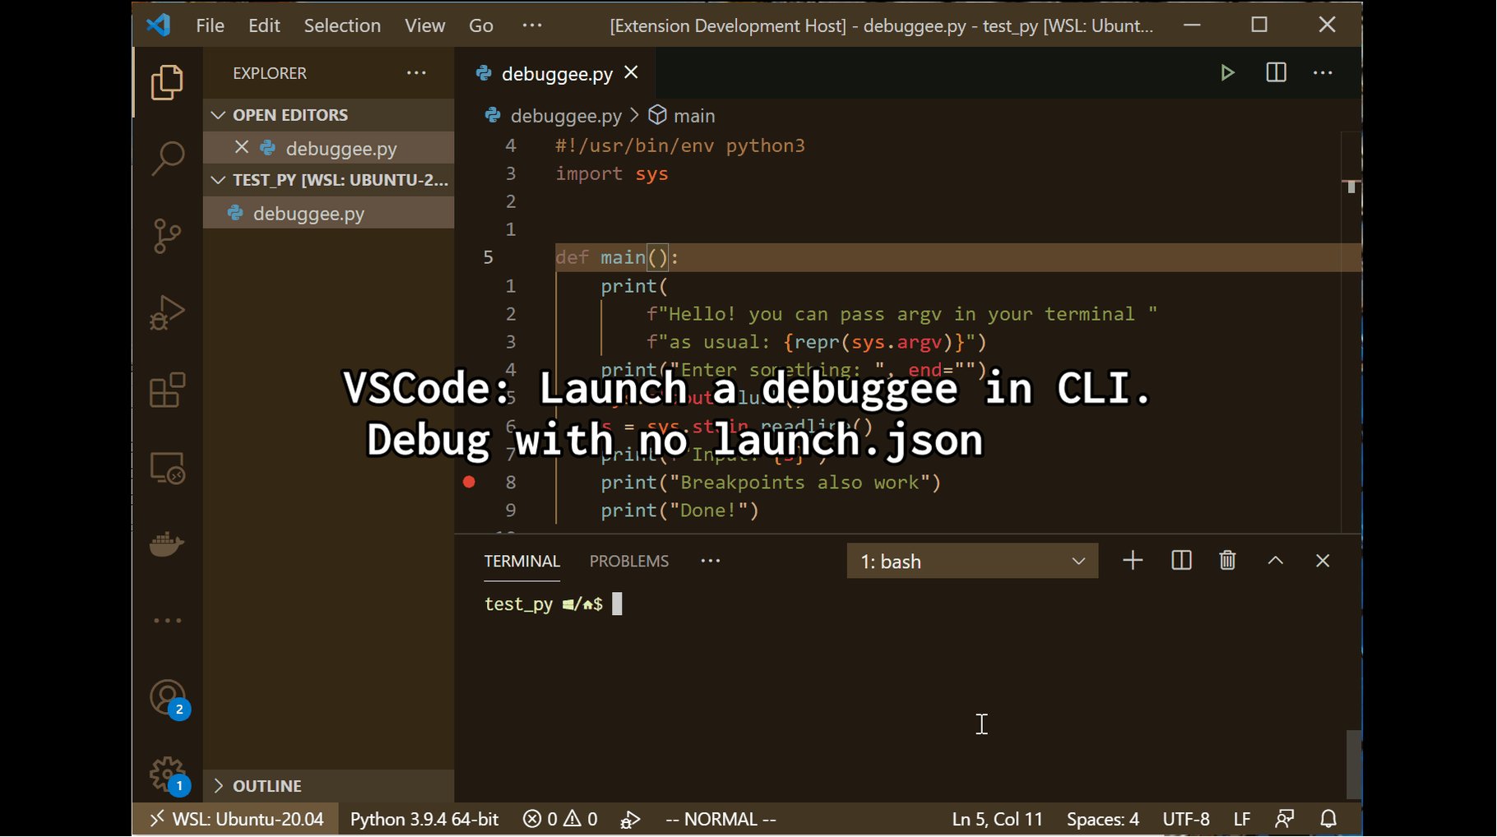
Task: Open the terminal selector 1: bash dropdown
Action: pyautogui.click(x=972, y=561)
